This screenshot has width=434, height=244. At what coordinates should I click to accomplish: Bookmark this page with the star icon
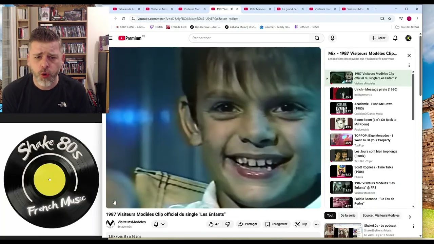(390, 19)
